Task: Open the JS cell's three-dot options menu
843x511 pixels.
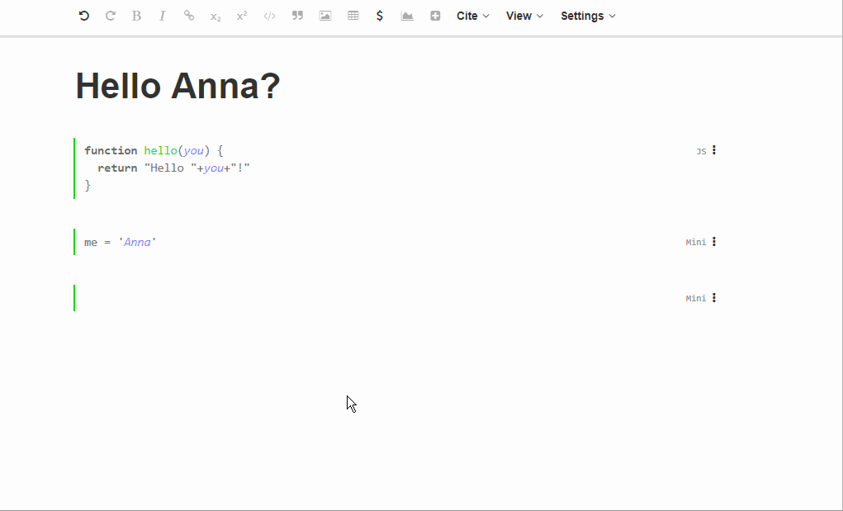Action: coord(714,150)
